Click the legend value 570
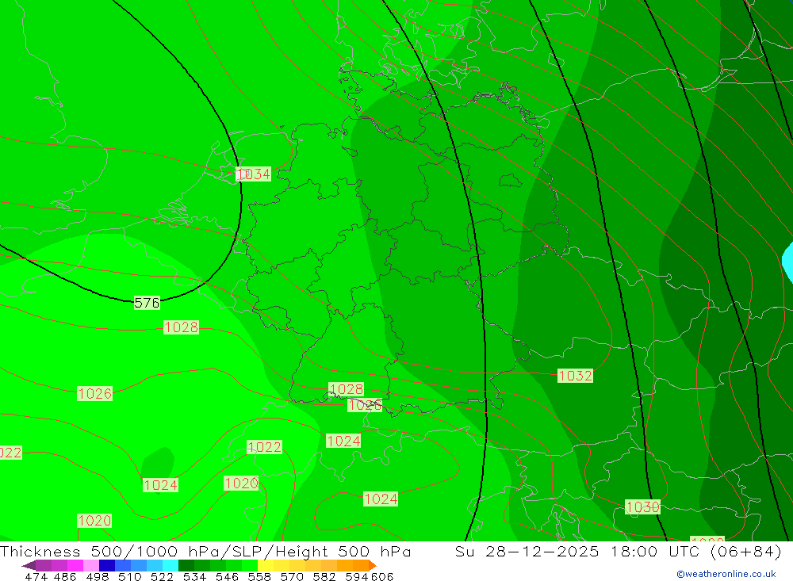 (292, 576)
